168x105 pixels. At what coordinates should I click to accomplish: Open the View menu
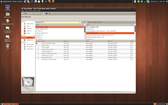[30, 10]
